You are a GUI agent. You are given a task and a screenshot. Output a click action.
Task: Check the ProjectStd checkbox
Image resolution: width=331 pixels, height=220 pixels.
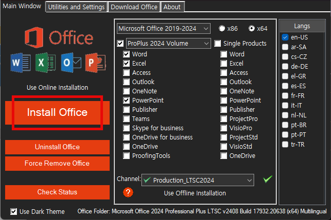pos(224,137)
